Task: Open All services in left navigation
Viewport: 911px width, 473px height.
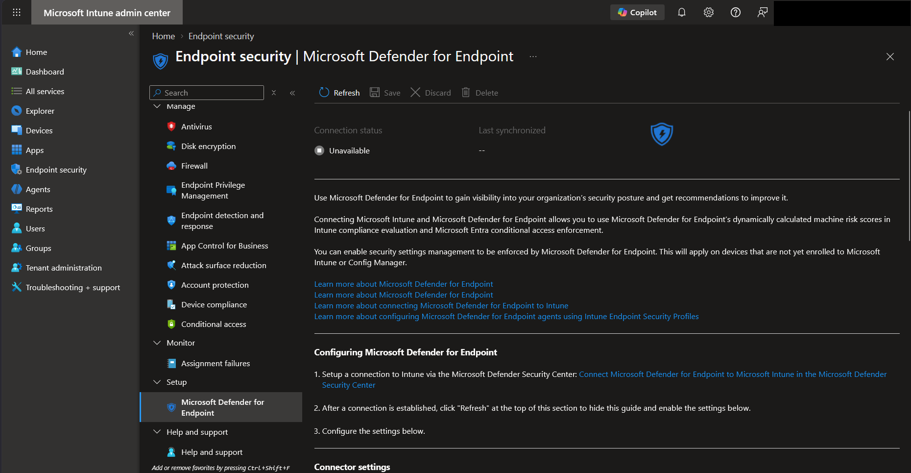Action: point(45,91)
